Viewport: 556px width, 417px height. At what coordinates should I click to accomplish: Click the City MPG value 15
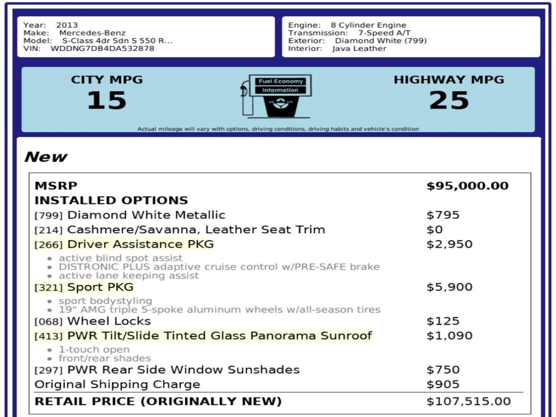coord(107,100)
